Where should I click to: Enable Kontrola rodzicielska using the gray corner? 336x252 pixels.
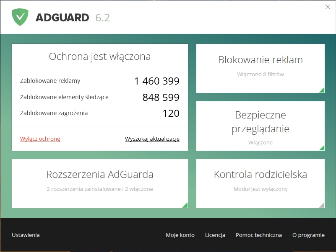(x=322, y=205)
